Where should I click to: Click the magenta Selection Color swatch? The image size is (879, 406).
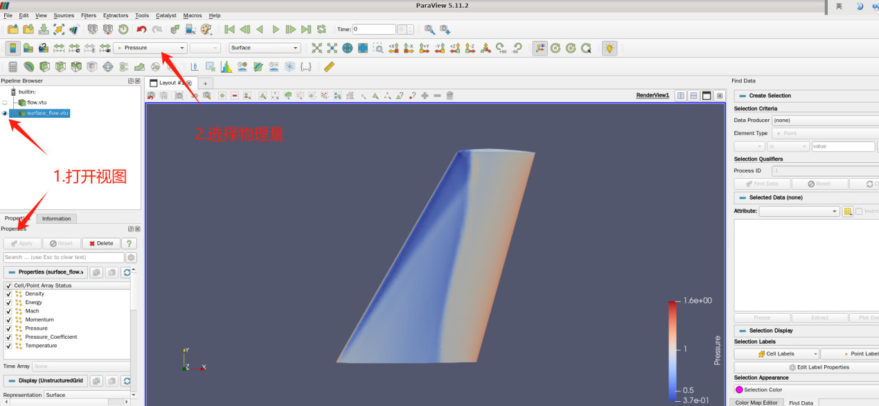739,389
